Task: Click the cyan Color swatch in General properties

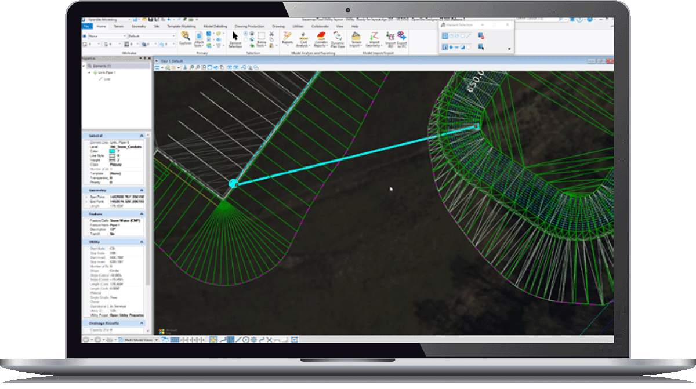Action: [114, 152]
